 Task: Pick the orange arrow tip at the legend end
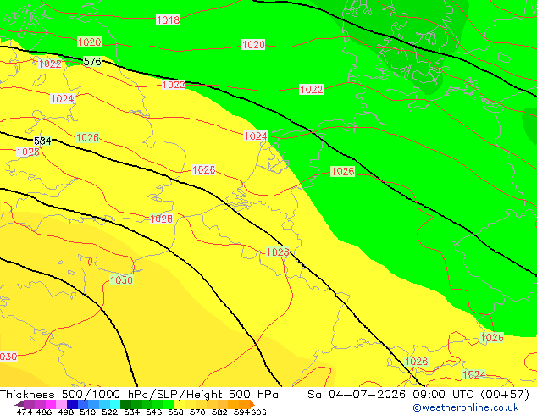(x=252, y=404)
